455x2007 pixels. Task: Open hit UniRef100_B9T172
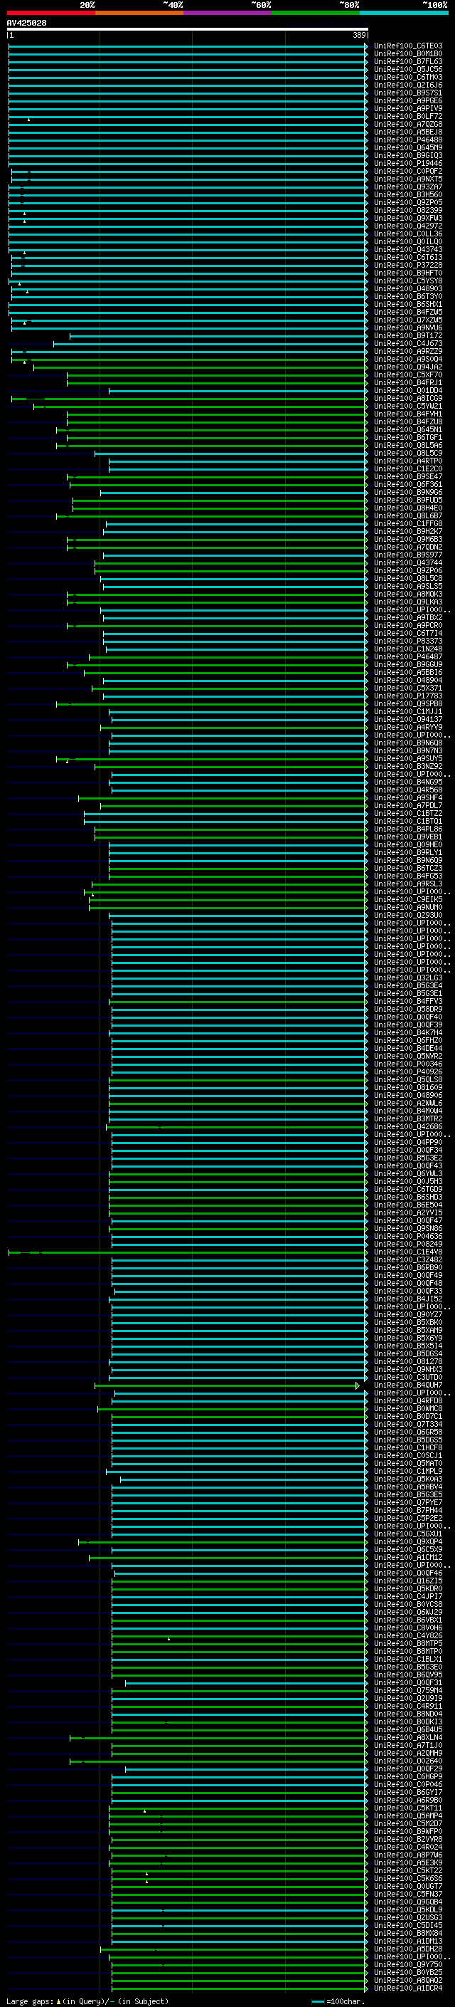(x=408, y=336)
